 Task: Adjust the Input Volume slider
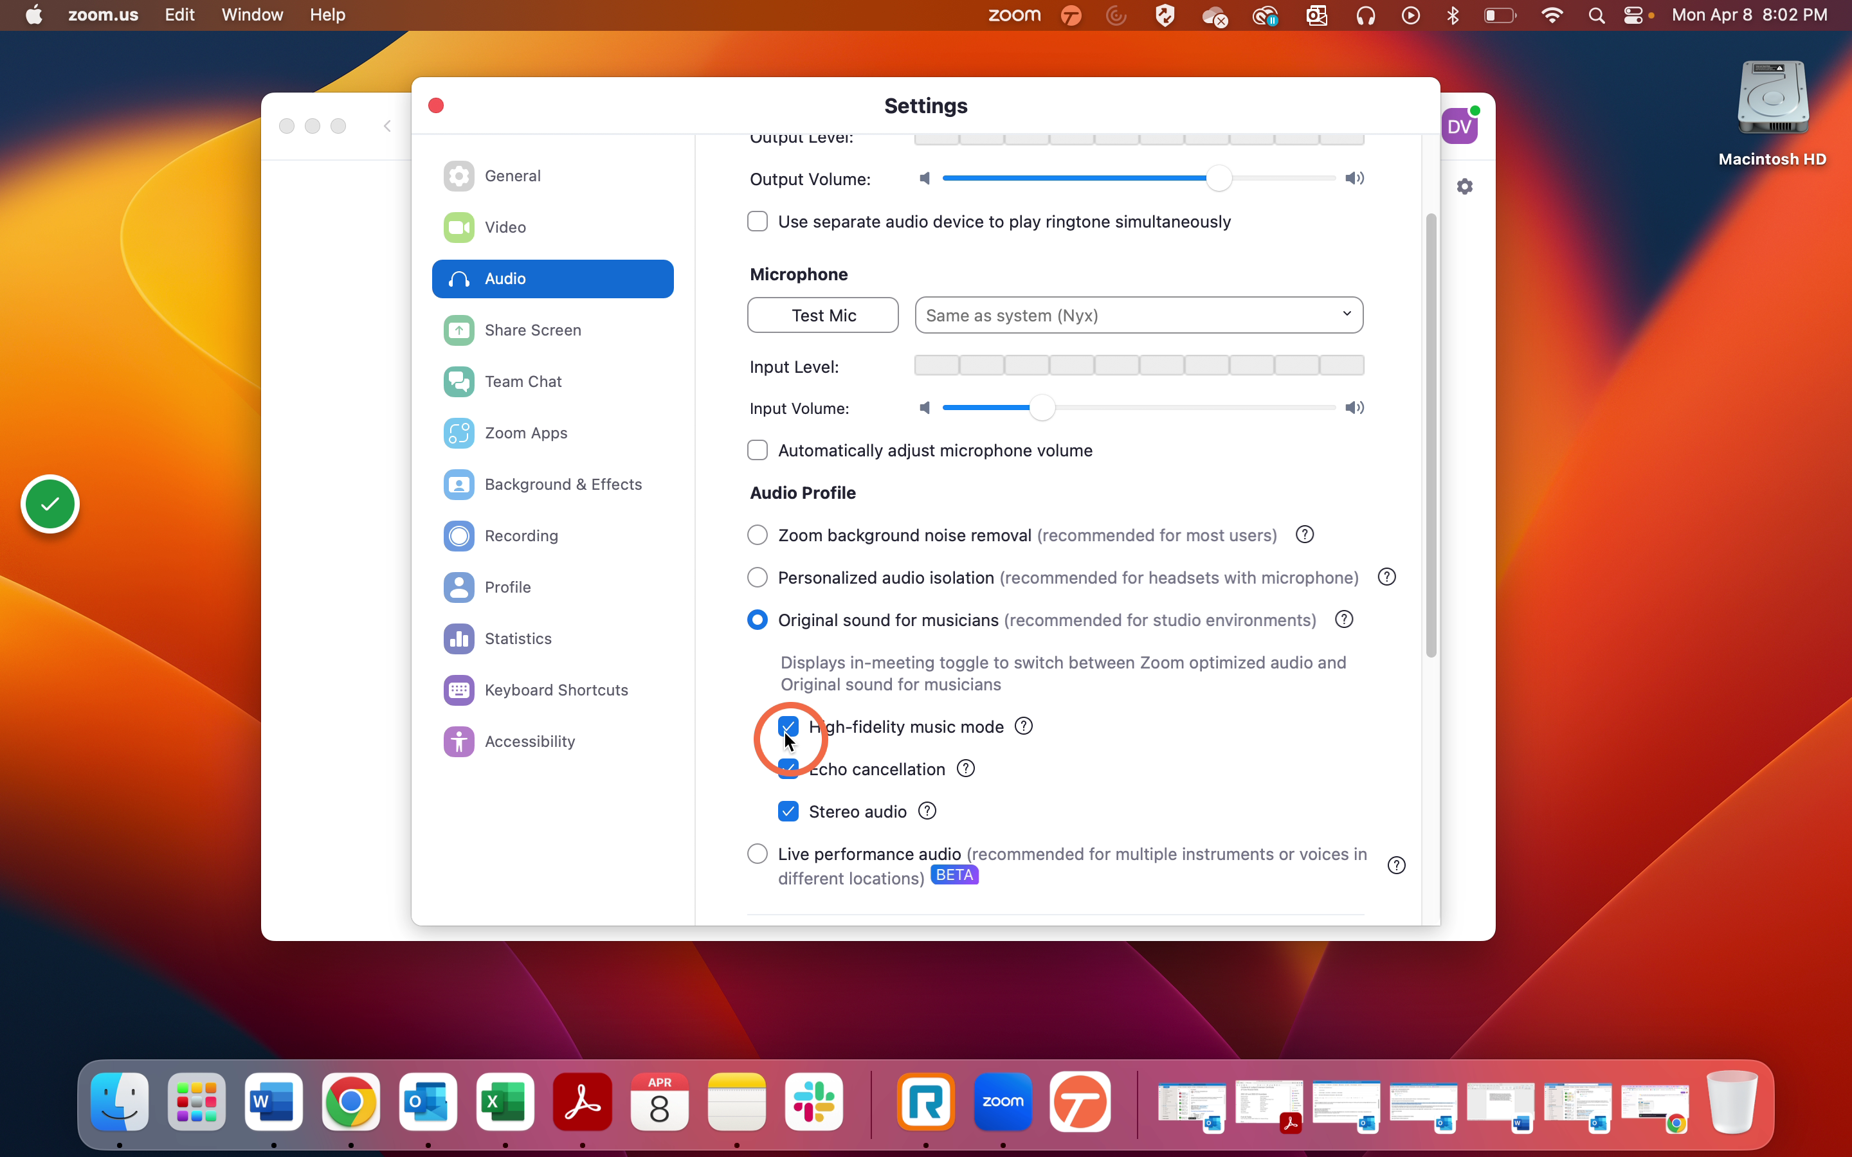[1042, 408]
